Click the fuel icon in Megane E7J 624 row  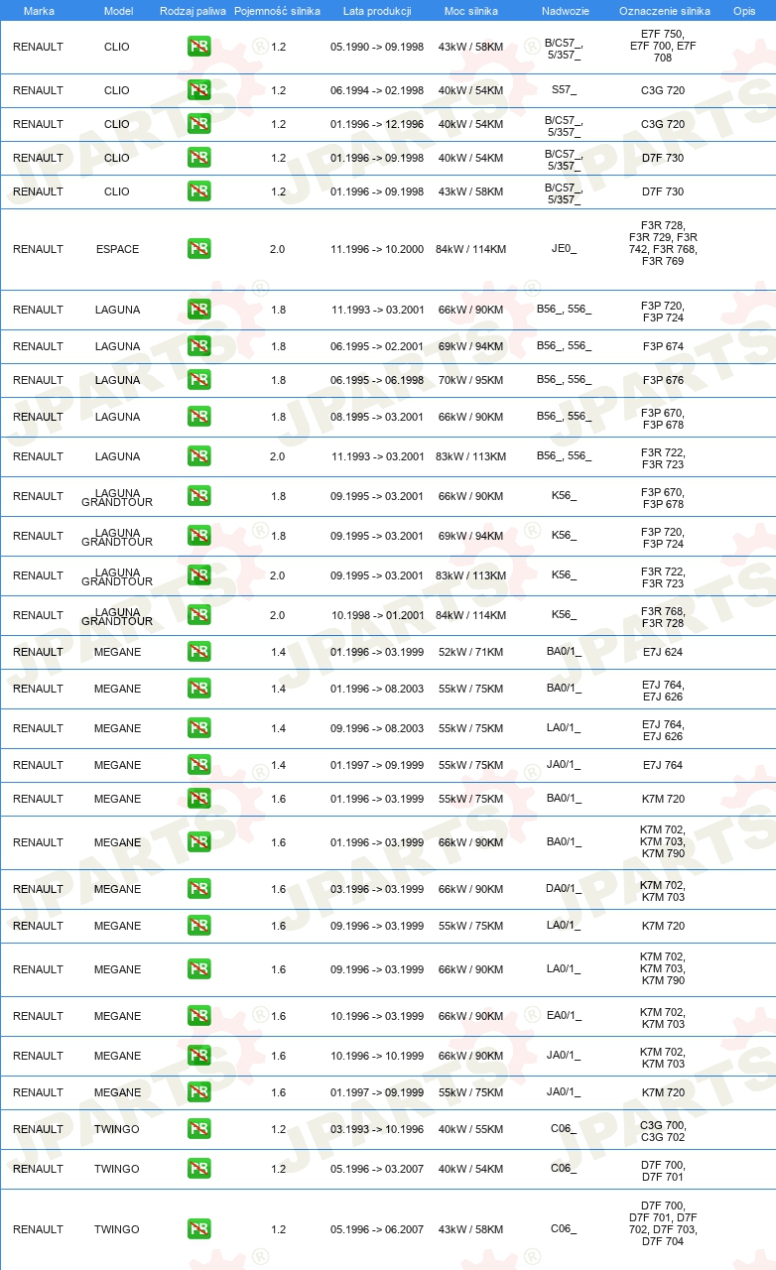click(198, 652)
